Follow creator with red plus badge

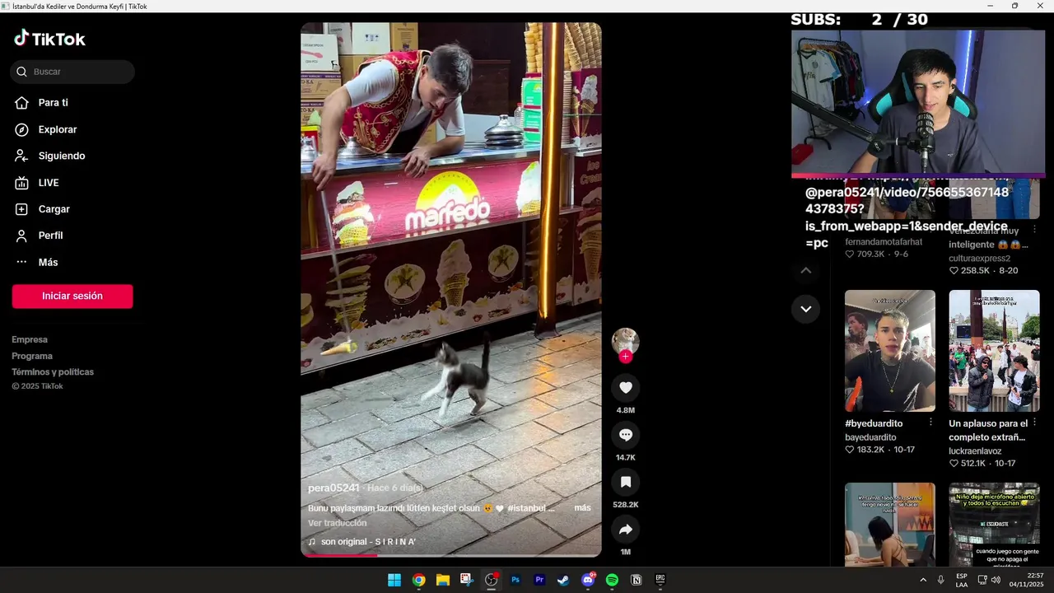(x=626, y=357)
